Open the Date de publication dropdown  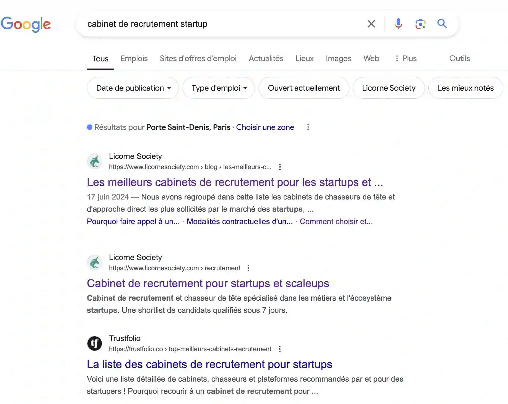pos(133,88)
